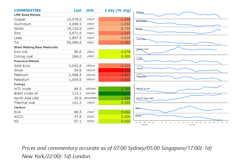This screenshot has height=165, width=241.
Task: Click the Lead last price 1,897.5
Action: point(75,38)
